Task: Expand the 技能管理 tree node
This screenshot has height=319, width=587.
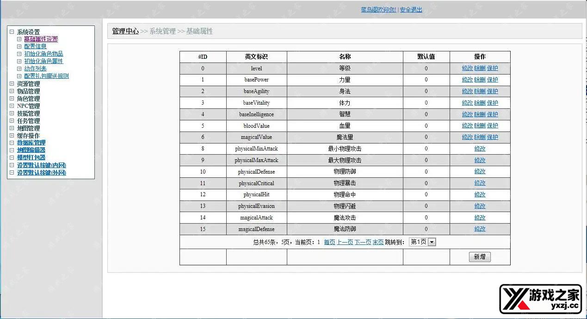Action: point(12,113)
